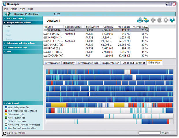This screenshot has width=179, height=138.
Task: Click drive icon for PROJECTS volume
Action: 45,41
